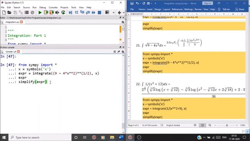This screenshot has width=250, height=141.
Task: Save the file in the Spyder toolbar
Action: [15, 13]
